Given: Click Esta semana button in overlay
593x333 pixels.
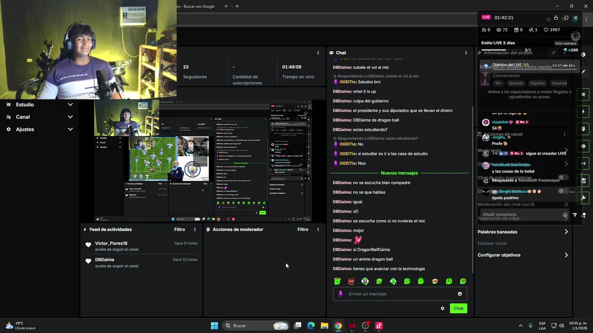Looking at the screenshot, I should point(566,43).
